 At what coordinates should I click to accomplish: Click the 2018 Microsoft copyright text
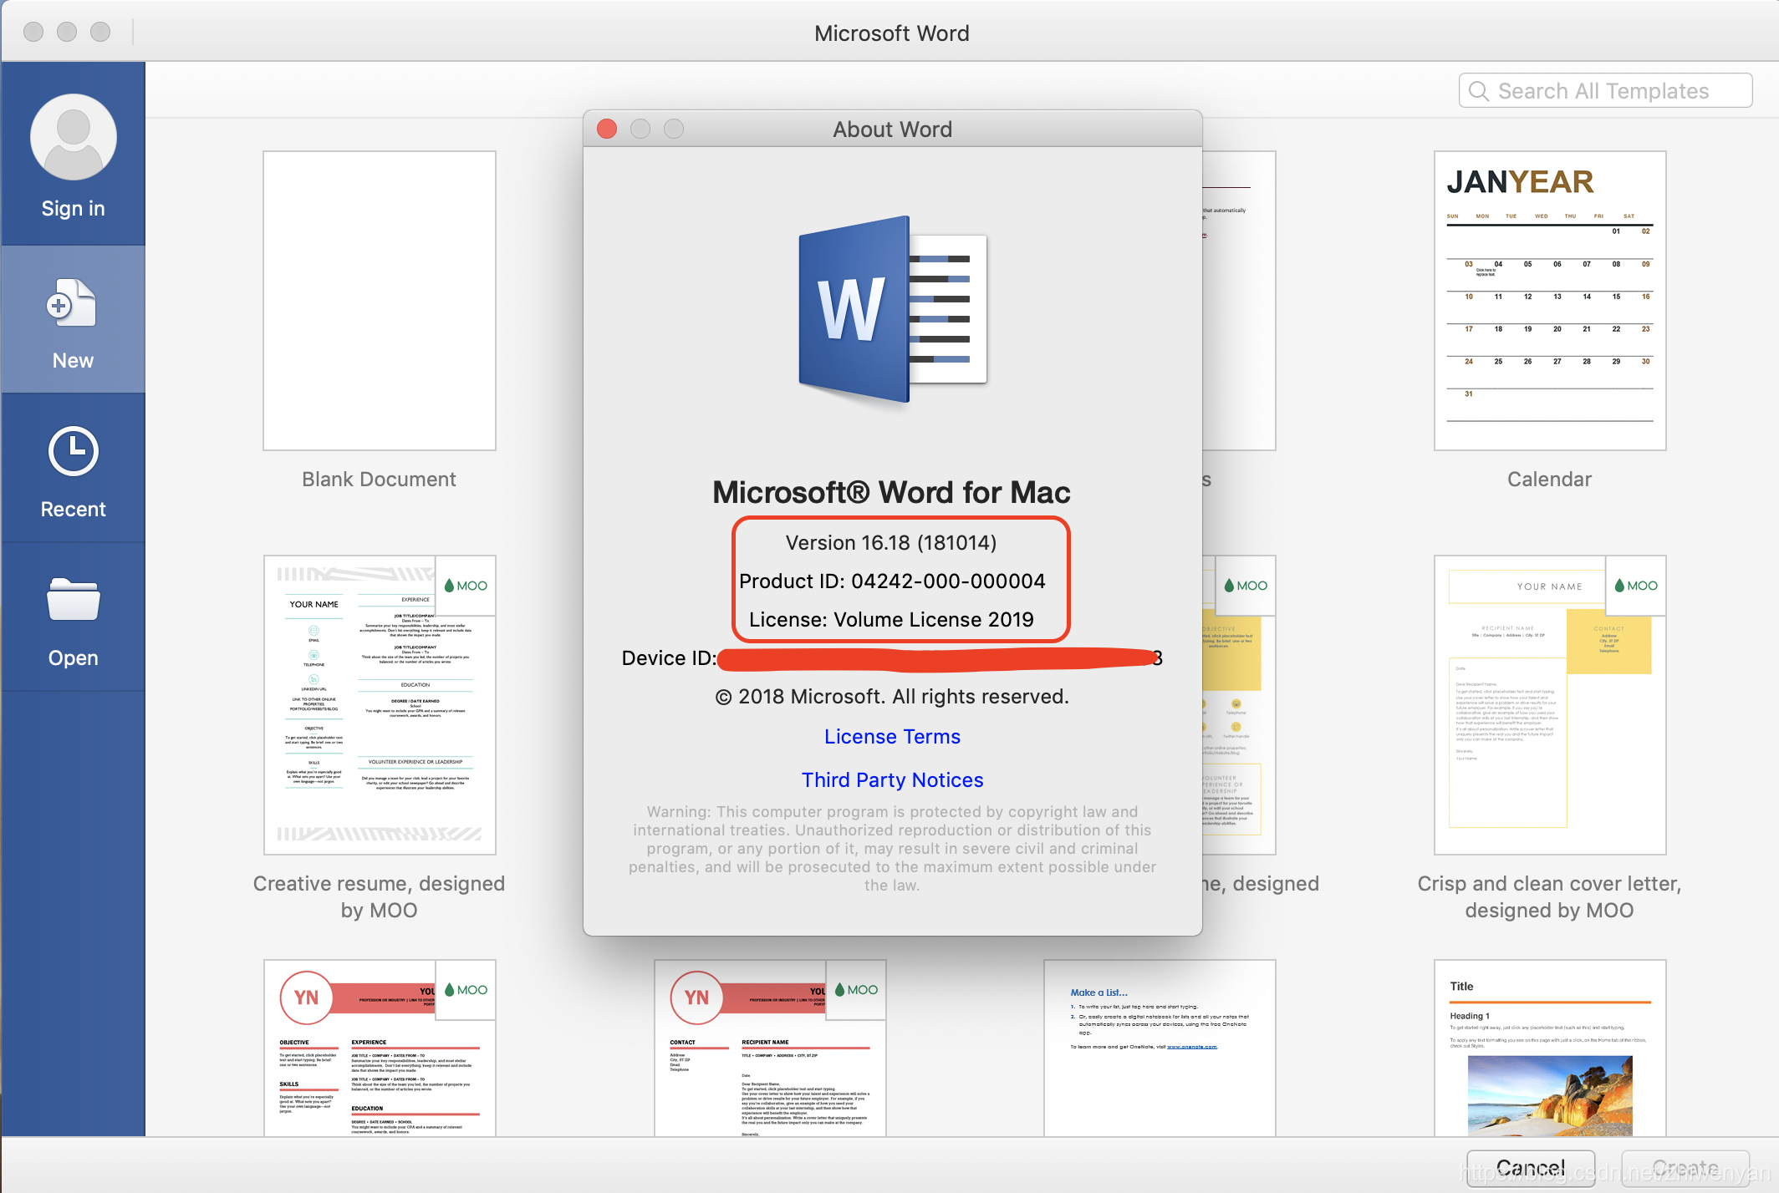[x=892, y=697]
